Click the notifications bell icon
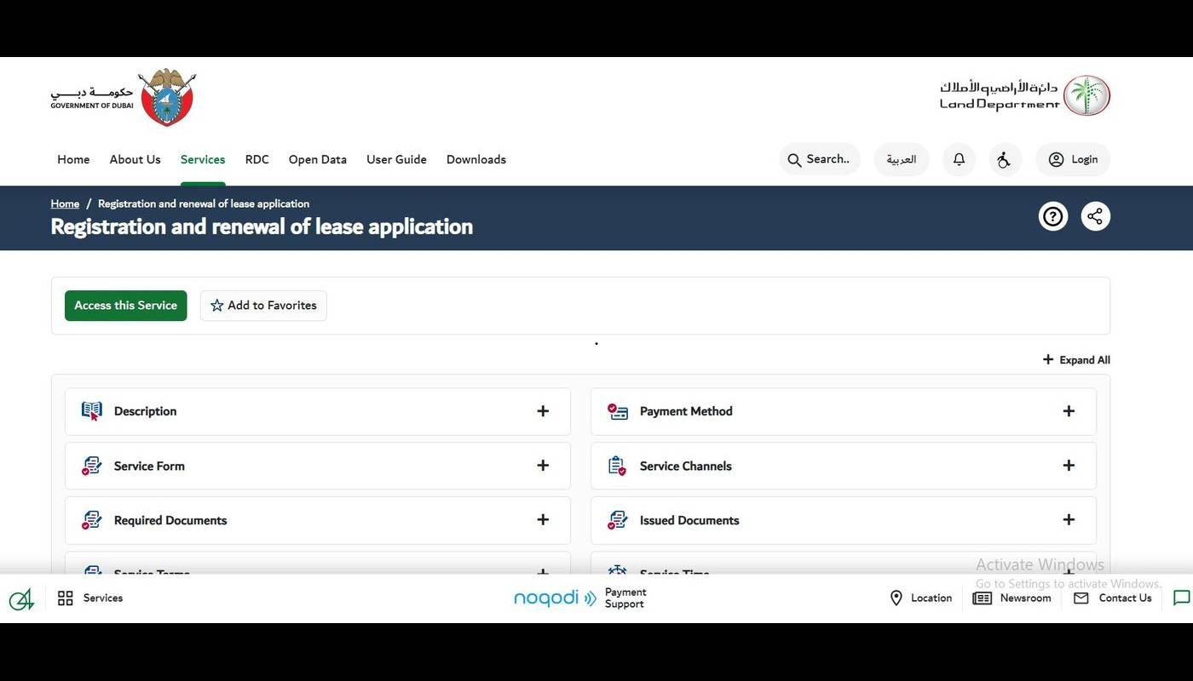The height and width of the screenshot is (681, 1193). click(959, 159)
